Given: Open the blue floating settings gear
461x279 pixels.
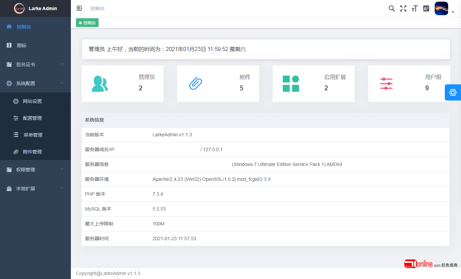Looking at the screenshot, I should tap(453, 92).
